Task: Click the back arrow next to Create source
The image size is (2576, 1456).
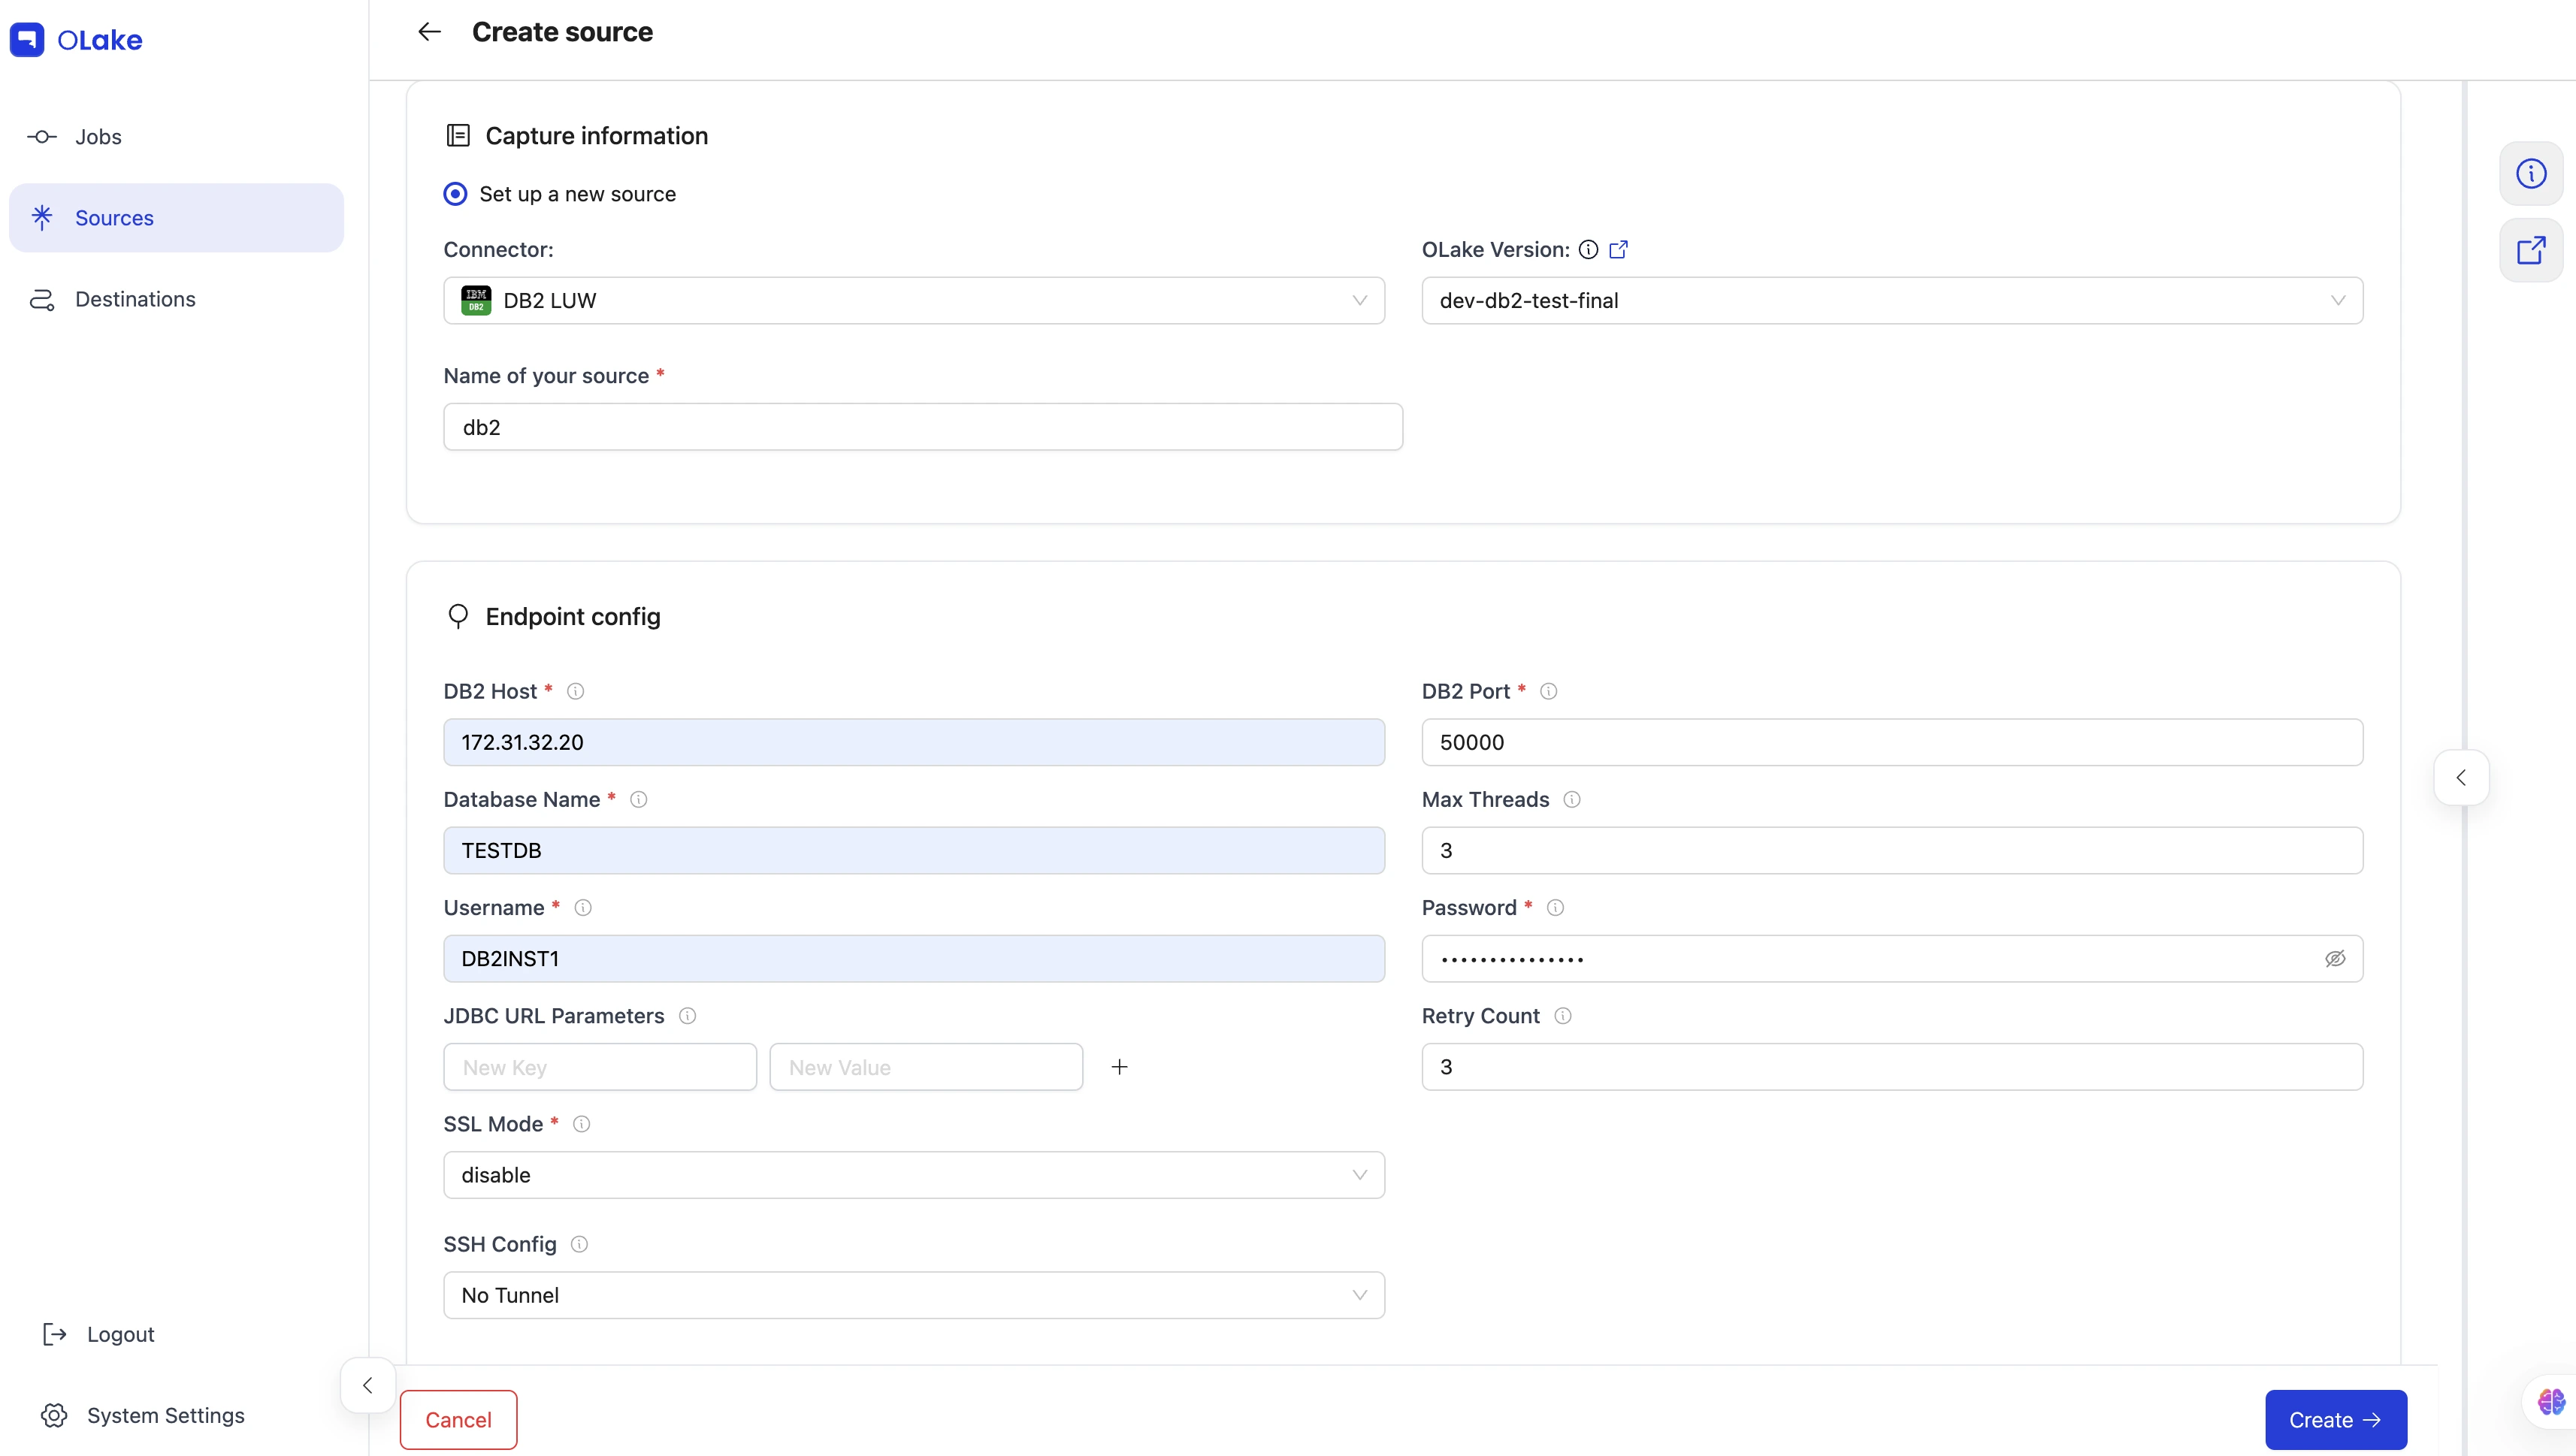Action: [x=429, y=31]
